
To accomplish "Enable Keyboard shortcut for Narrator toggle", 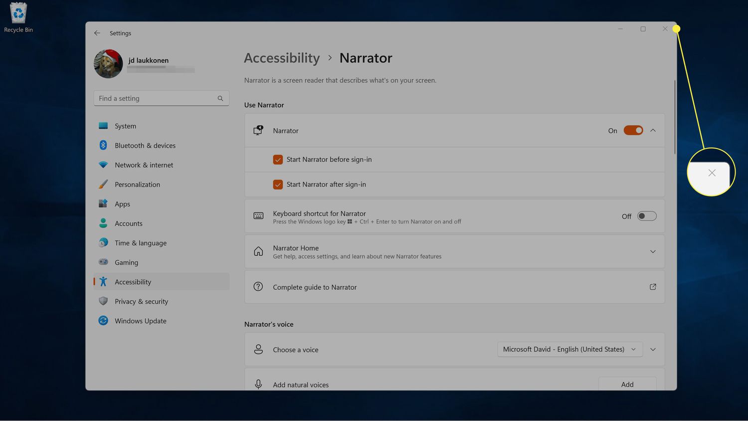I will [647, 216].
